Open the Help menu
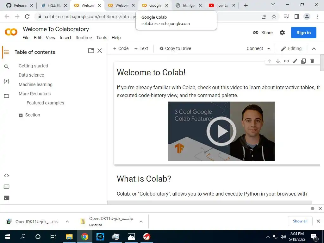Screen dimensions: 324x243 [116, 38]
